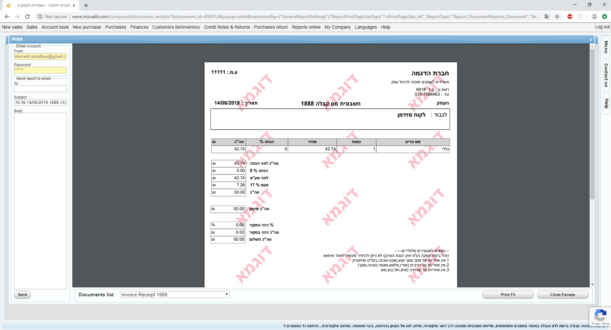This screenshot has width=611, height=330.
Task: Click the preview vertical scrollbar thumb
Action: tap(592, 124)
